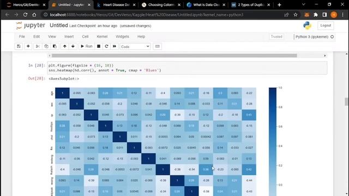349x196 pixels.
Task: Open the File menu
Action: [x=22, y=36]
